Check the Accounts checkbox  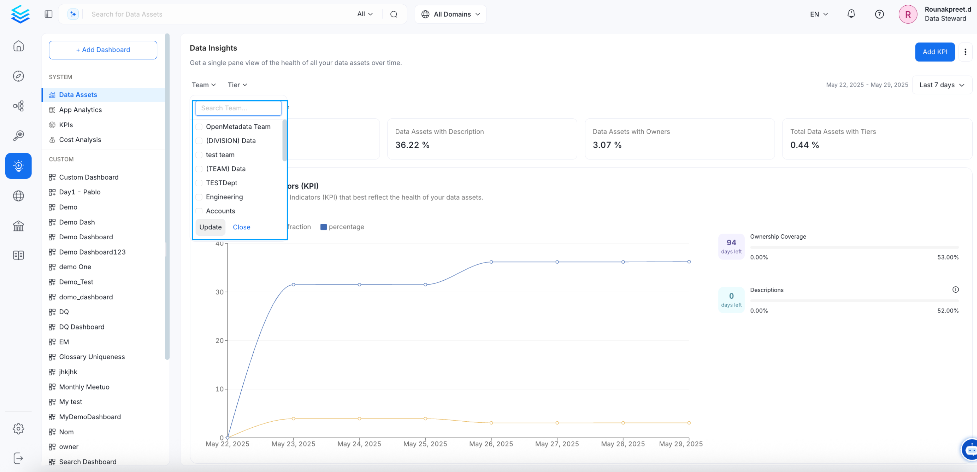point(199,211)
